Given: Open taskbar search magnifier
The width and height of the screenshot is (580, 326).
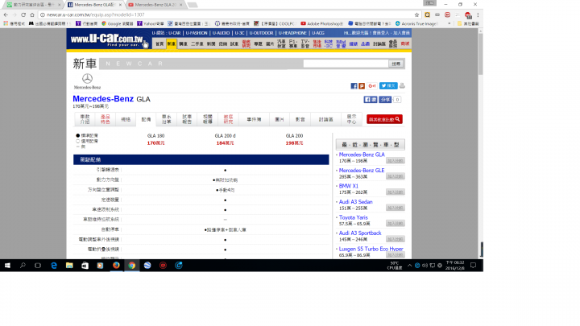Looking at the screenshot, I should [23, 266].
